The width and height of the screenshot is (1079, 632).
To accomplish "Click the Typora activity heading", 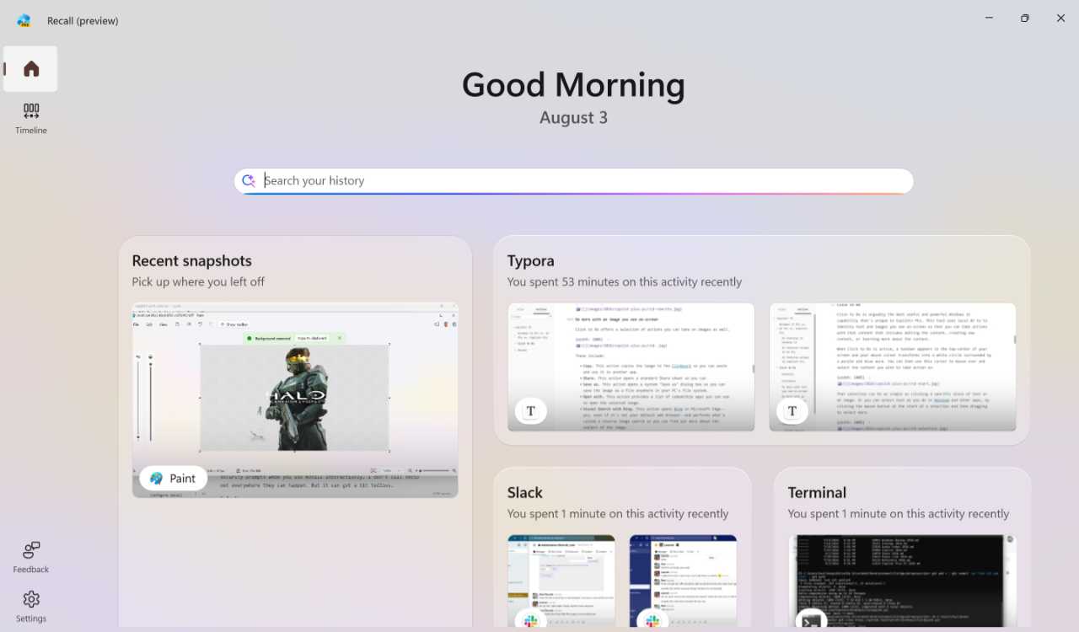I will coord(531,261).
